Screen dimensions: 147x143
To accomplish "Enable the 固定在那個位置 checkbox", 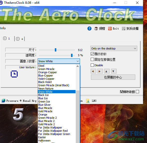I will [92, 59].
